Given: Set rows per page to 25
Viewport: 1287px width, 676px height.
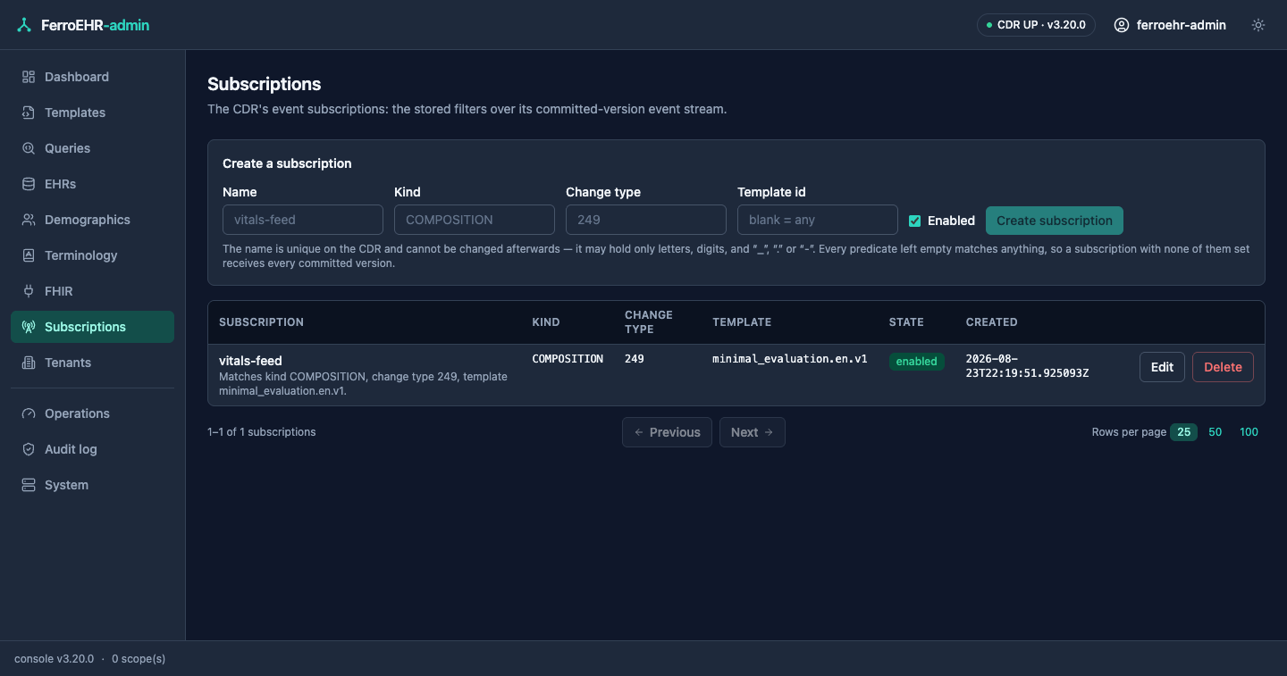Looking at the screenshot, I should click(x=1183, y=432).
